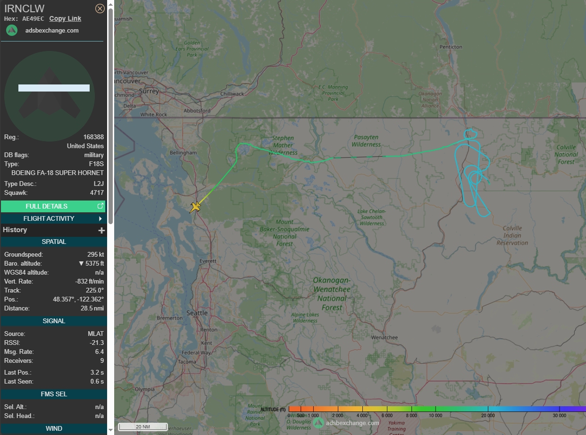Screen dimensions: 586x435
Task: Select the SIGNAL section header
Action: (54, 321)
